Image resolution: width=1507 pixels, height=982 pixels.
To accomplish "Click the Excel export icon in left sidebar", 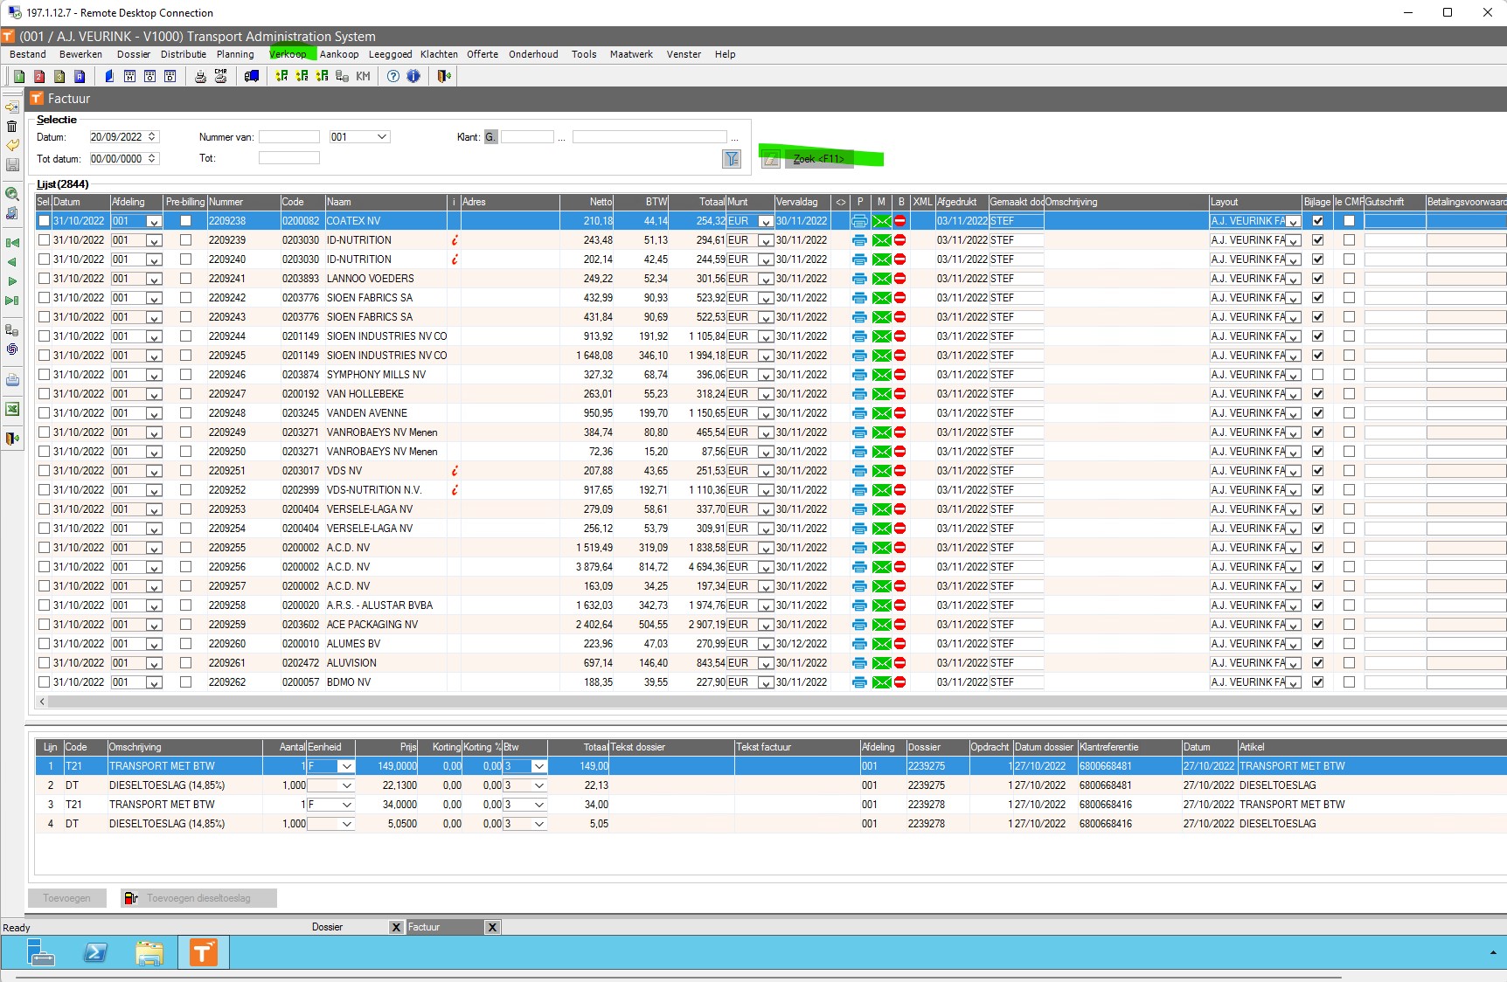I will [x=12, y=409].
